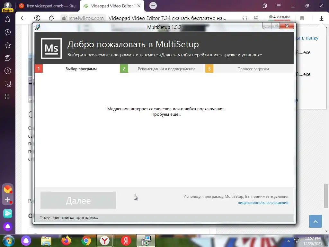Screen dimensions: 329x247
Task: Open video play icon in sidebar
Action: (x=8, y=71)
